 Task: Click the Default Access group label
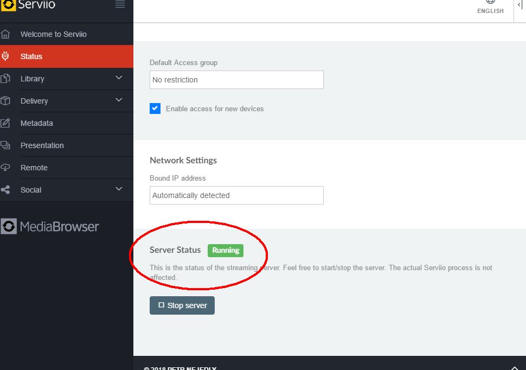pyautogui.click(x=183, y=62)
